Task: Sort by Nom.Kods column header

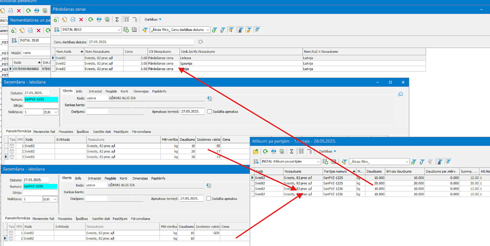Action: tap(69, 51)
